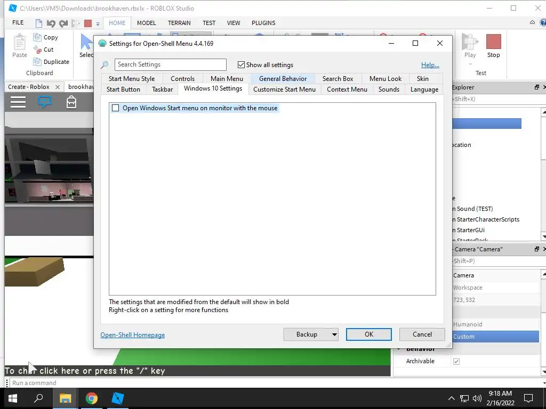The height and width of the screenshot is (409, 546).
Task: Enable Open Windows Start menu on monitor with mouse
Action: 115,108
